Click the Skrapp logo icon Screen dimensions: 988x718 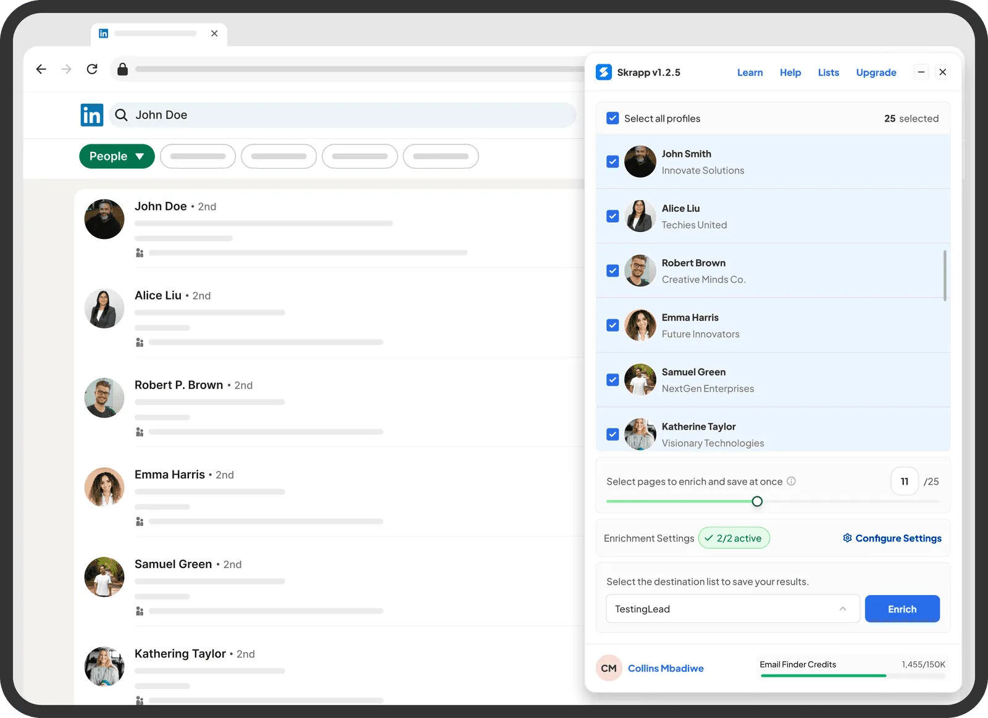604,72
